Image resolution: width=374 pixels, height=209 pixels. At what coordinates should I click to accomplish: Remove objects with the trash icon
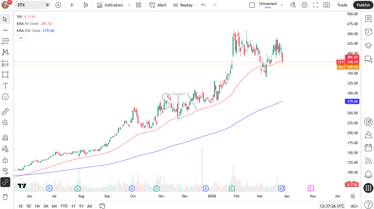[5, 197]
